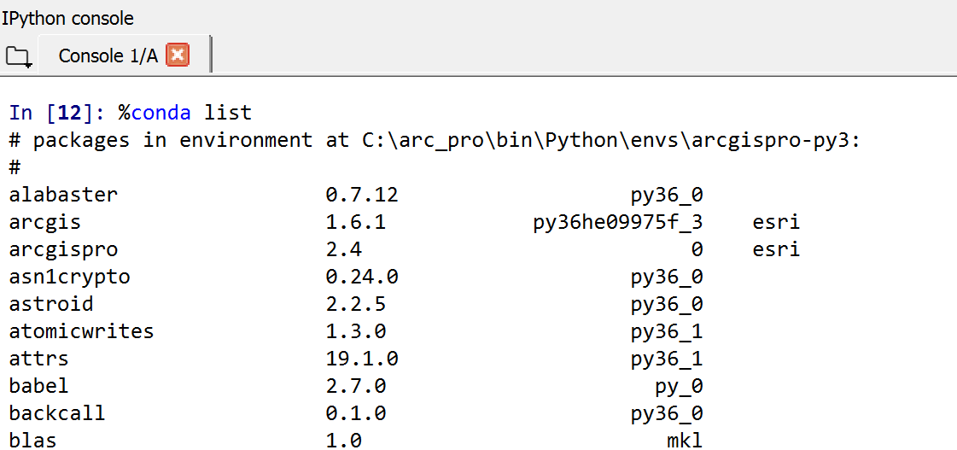Screen dimensions: 957x450
Task: Click the mkl build text for blas
Action: (x=685, y=441)
